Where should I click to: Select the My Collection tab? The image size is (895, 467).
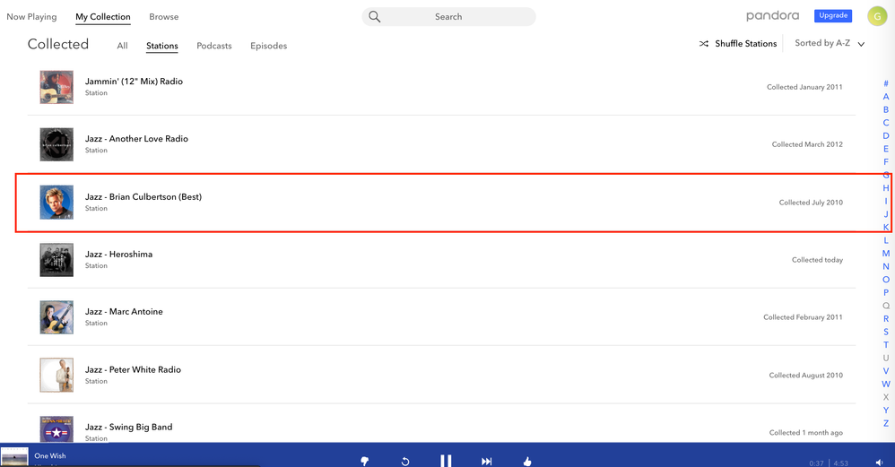coord(103,16)
